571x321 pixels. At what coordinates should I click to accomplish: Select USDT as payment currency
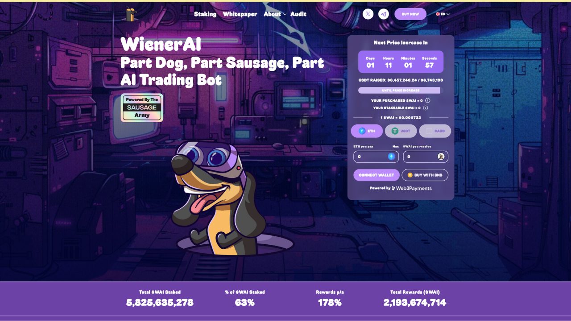click(401, 131)
